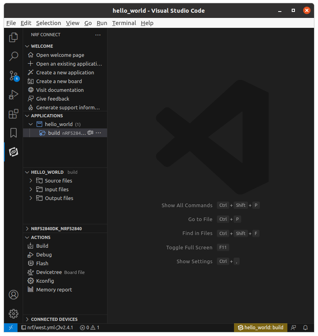The height and width of the screenshot is (336, 318).
Task: Click the remote window icon in status bar
Action: (x=11, y=328)
